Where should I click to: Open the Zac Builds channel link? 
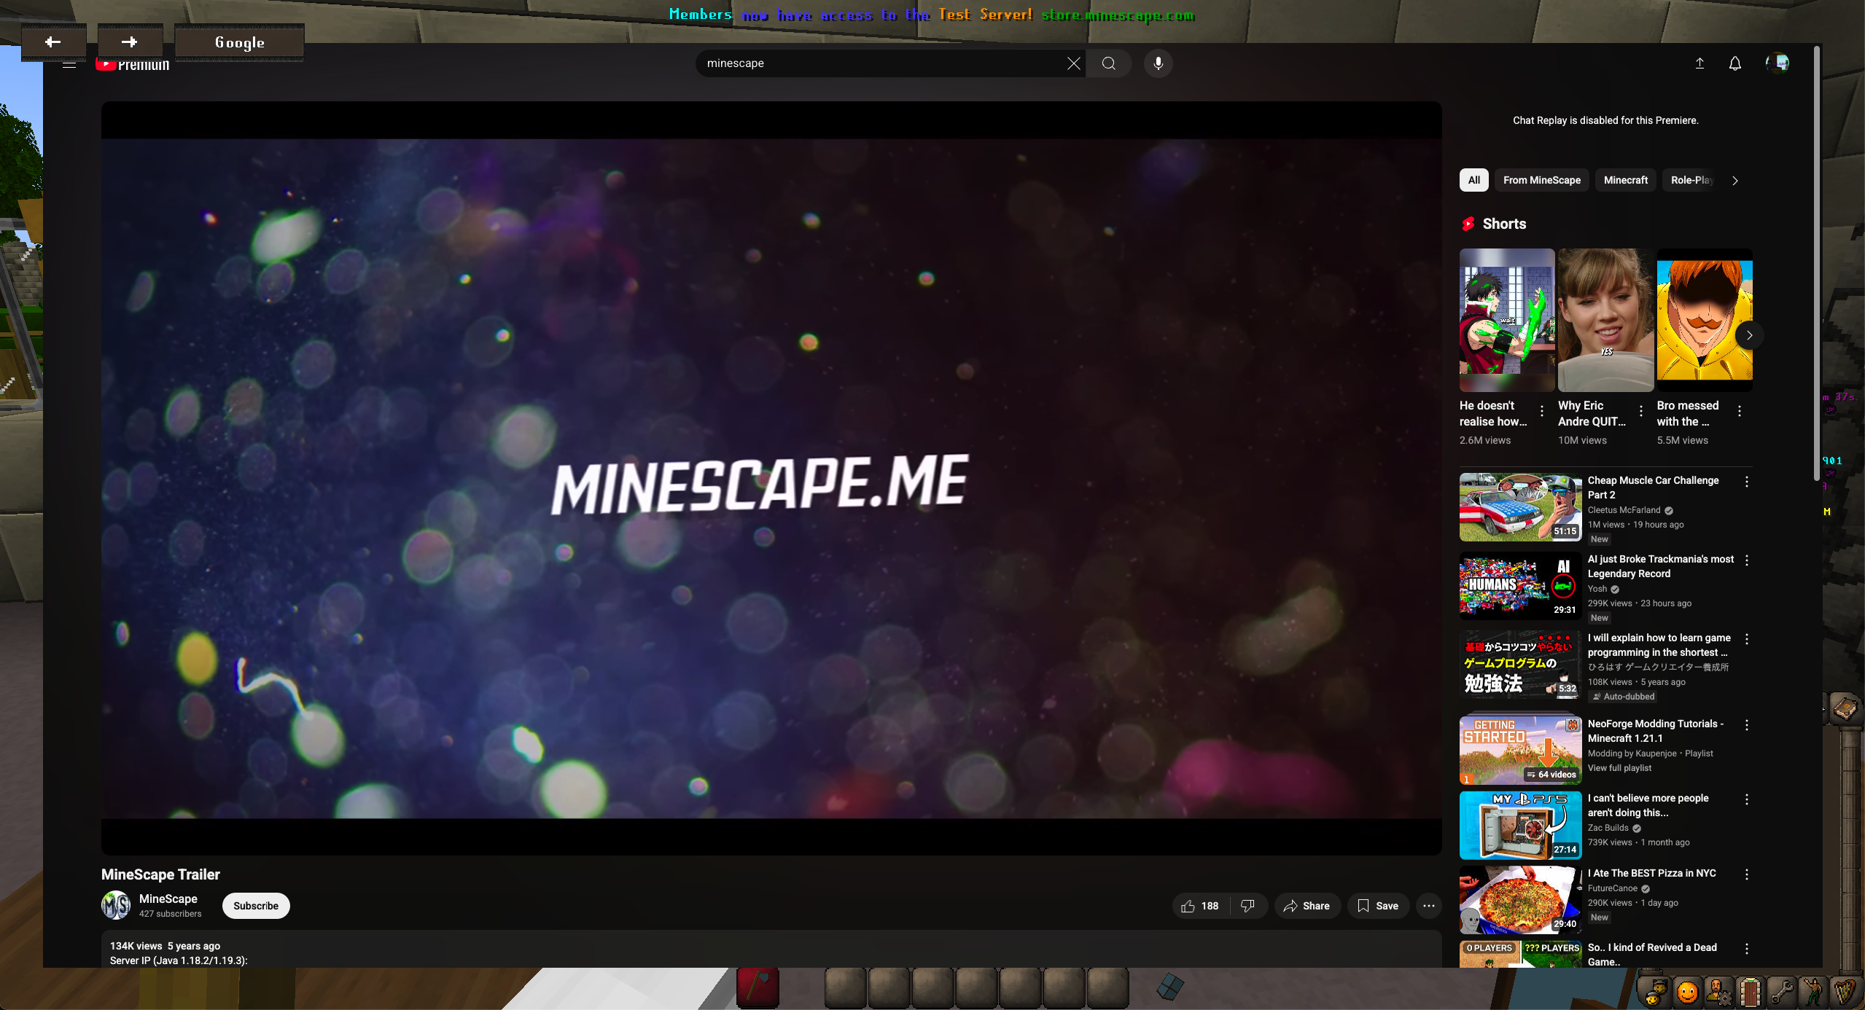[x=1608, y=828]
